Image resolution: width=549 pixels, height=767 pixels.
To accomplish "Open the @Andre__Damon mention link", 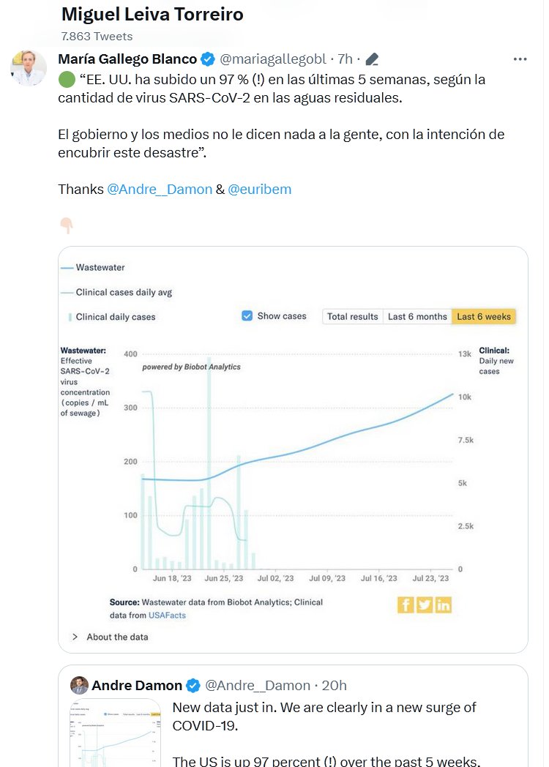I will click(159, 190).
